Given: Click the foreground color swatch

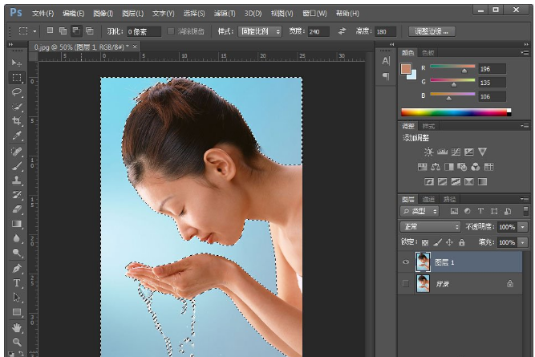Looking at the screenshot, I should 407,67.
